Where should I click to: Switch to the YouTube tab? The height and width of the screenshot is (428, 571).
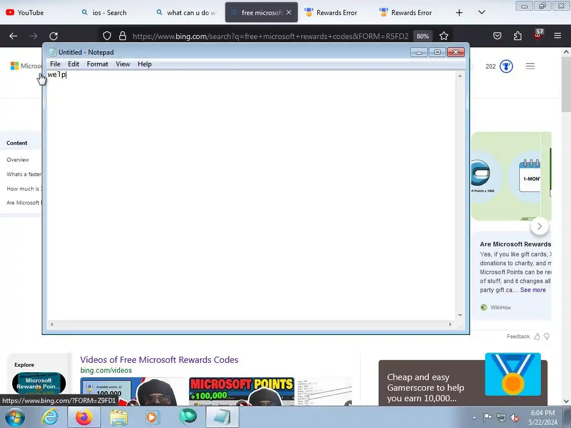(x=36, y=12)
